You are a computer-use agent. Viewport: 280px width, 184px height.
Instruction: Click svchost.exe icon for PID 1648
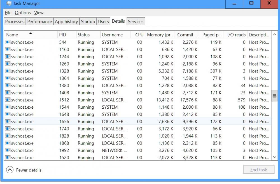click(8, 114)
